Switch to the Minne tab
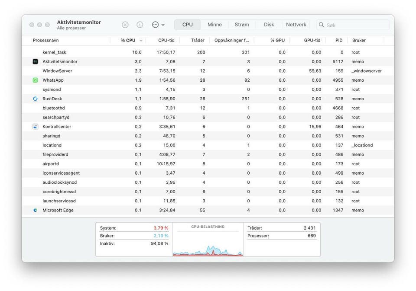416x291 pixels. 214,25
